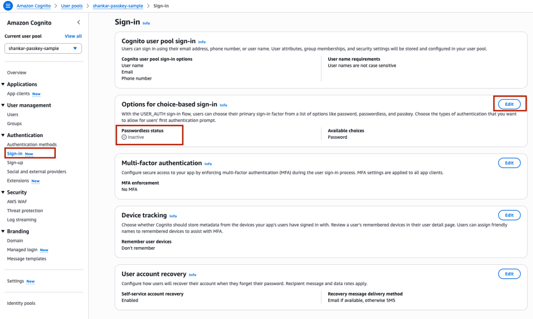This screenshot has height=319, width=533.
Task: Open Info next to Multi-factor authentication
Action: coord(208,164)
